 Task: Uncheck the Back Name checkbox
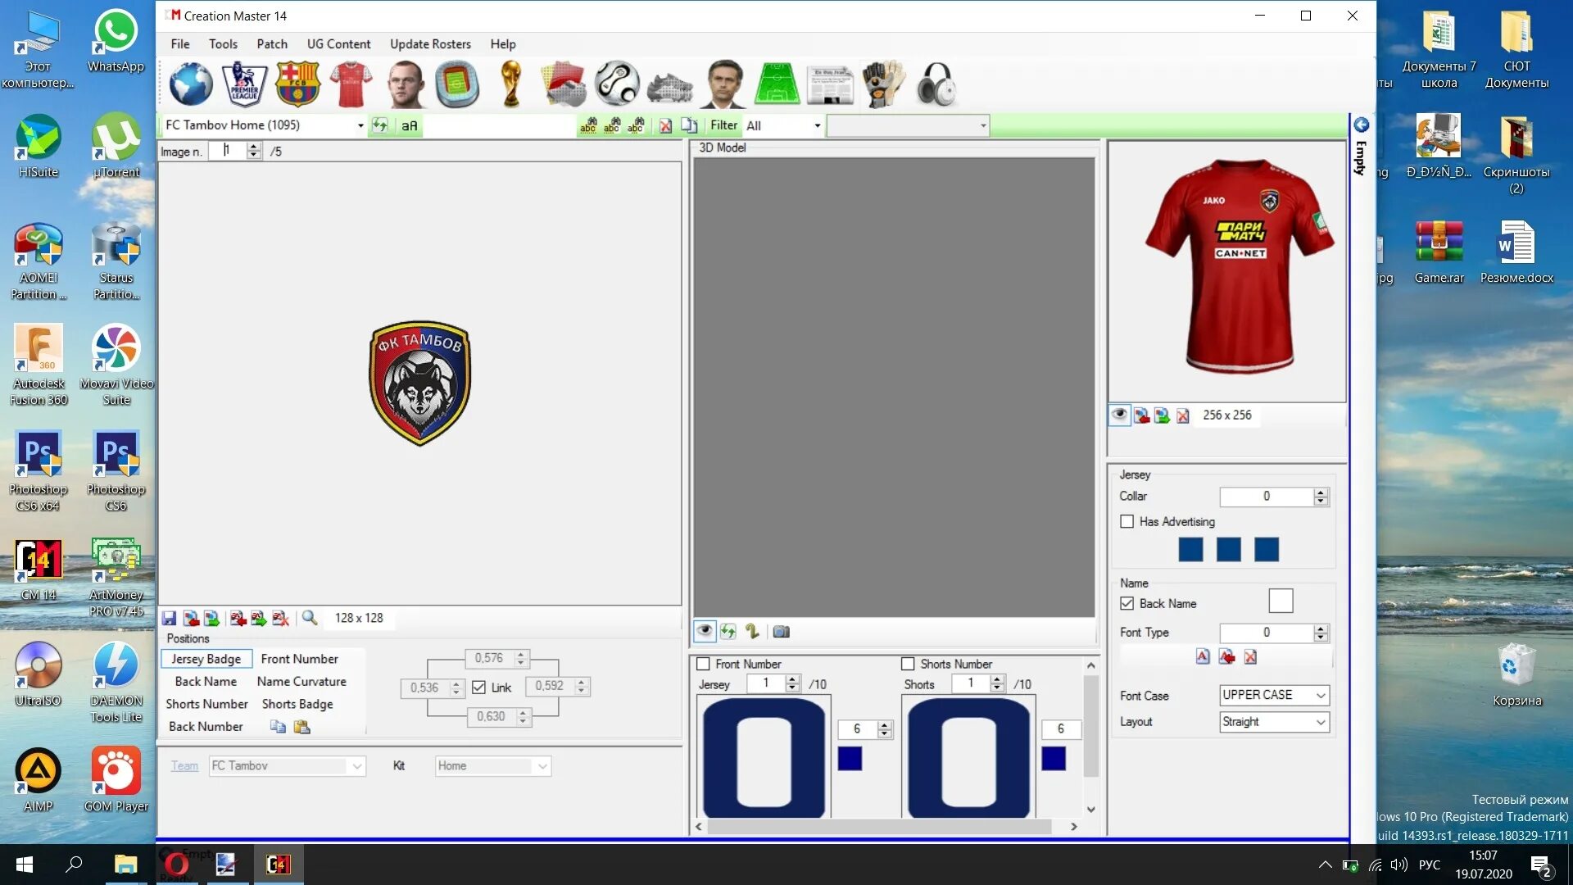click(x=1127, y=603)
